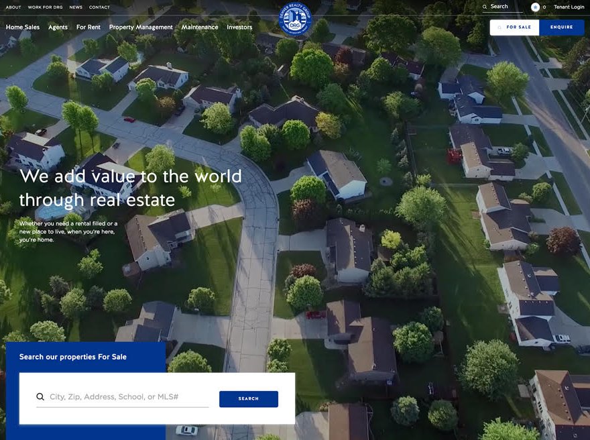Click the 'Whether you need a rental' paragraph

click(68, 231)
